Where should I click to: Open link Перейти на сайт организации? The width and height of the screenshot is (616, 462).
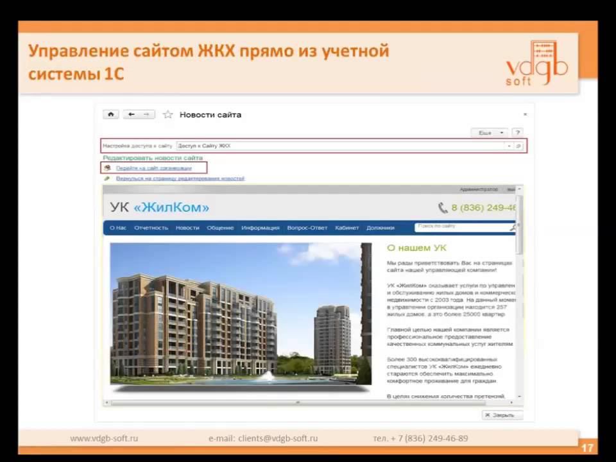[153, 168]
